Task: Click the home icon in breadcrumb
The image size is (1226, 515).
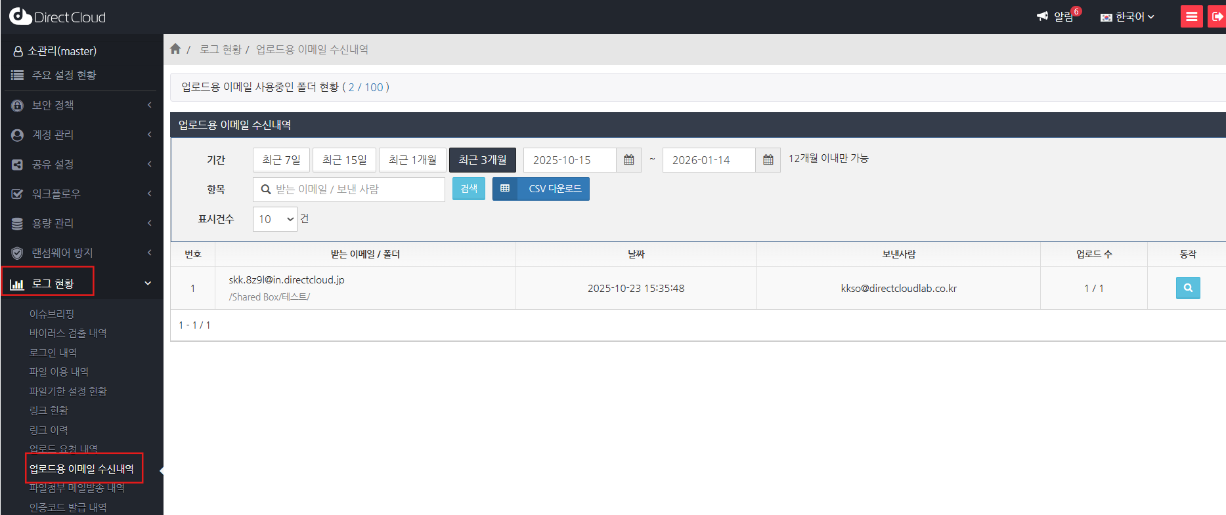Action: point(175,49)
